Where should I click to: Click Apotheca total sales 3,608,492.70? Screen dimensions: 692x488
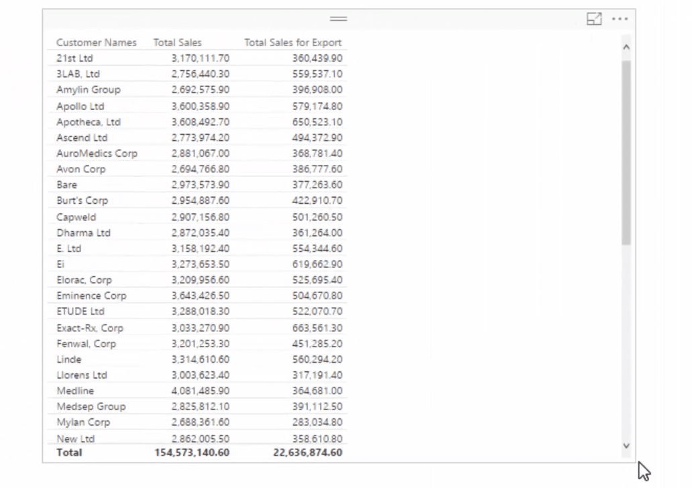[x=200, y=122]
